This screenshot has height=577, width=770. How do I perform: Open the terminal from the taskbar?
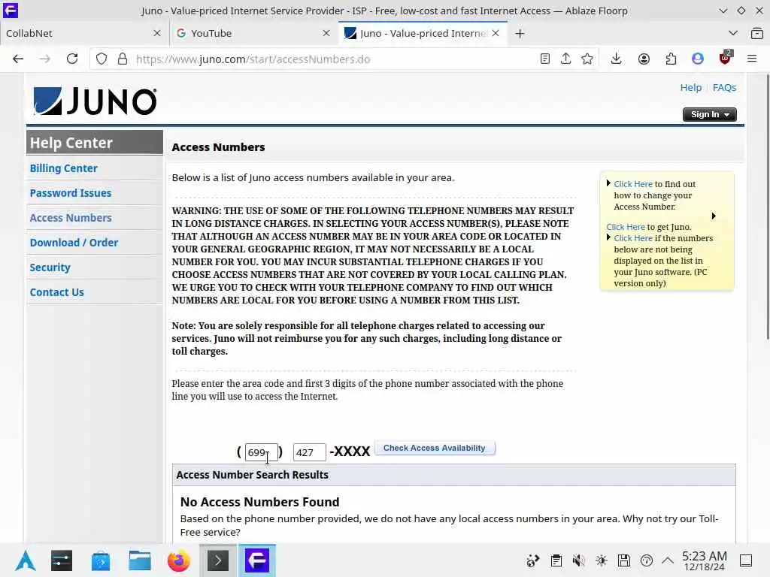pos(218,560)
